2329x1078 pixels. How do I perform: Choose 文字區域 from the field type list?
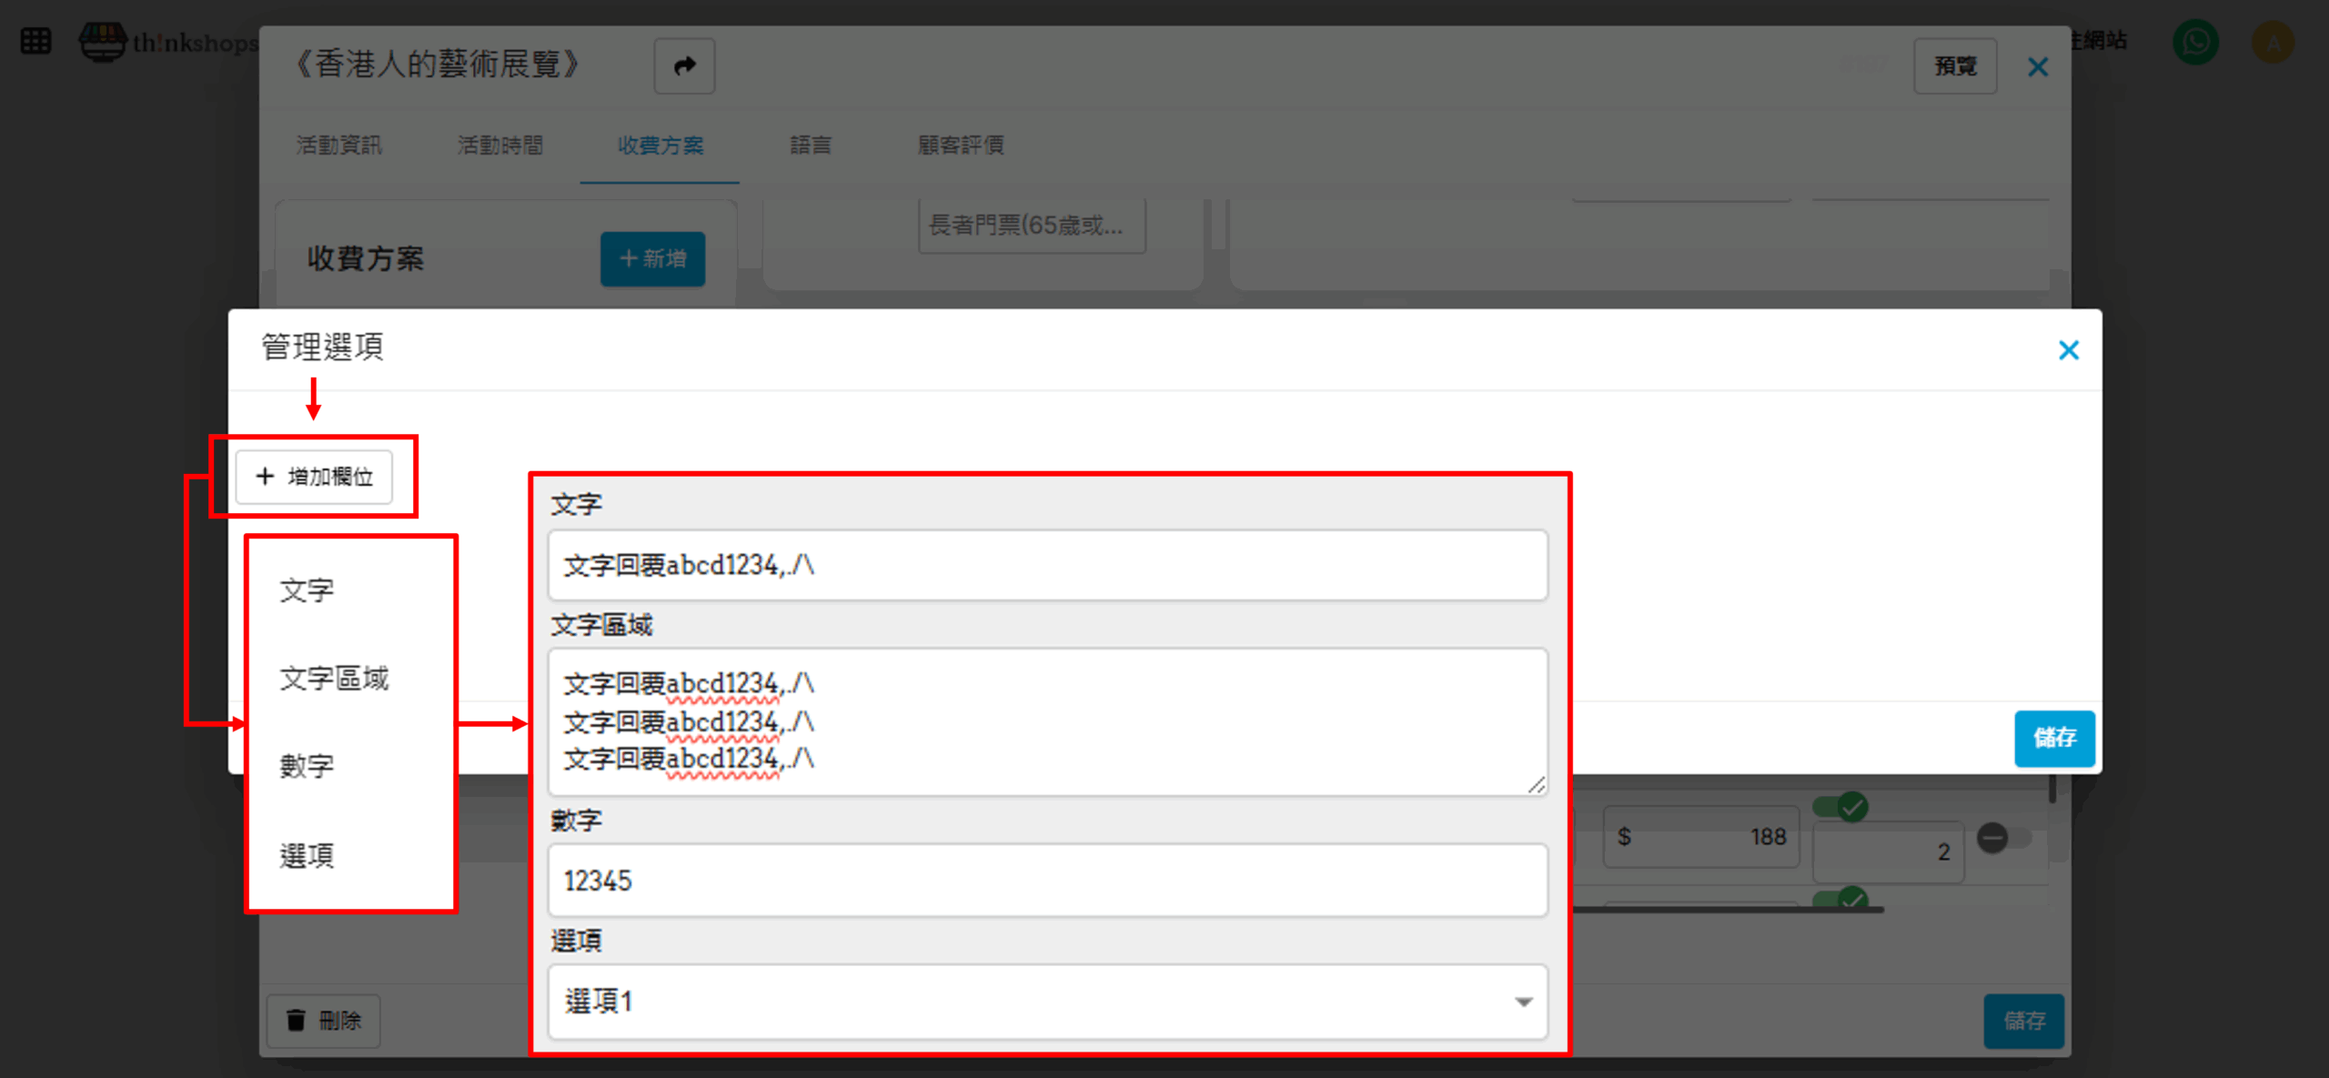point(334,679)
